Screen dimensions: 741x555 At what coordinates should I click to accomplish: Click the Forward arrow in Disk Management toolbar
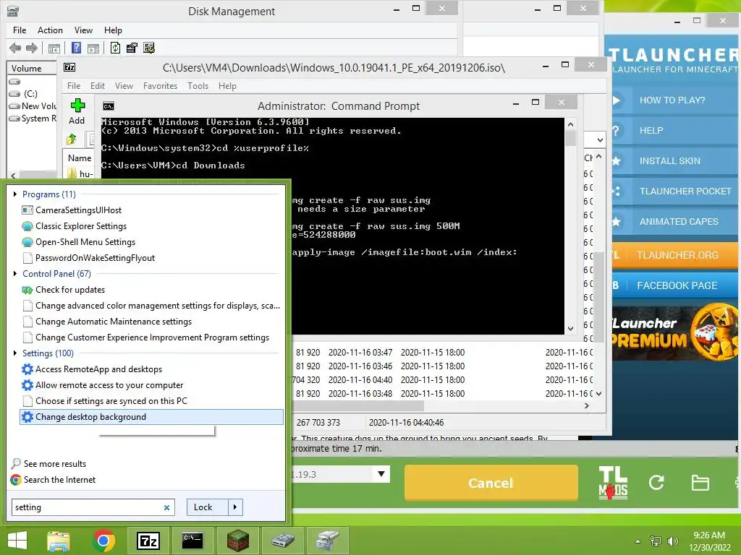click(32, 48)
